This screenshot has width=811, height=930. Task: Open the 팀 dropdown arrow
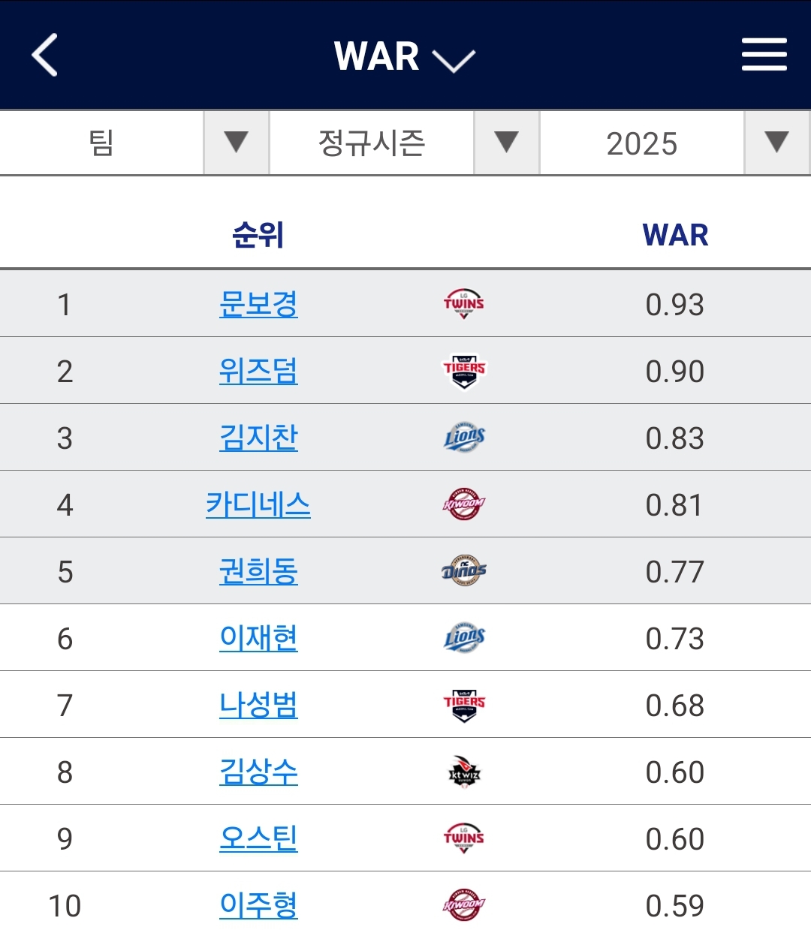click(x=236, y=143)
